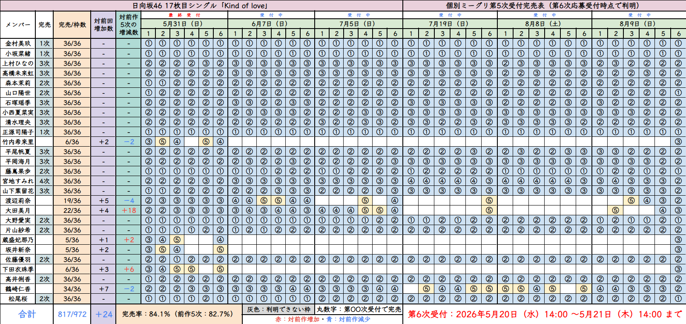Click the name 大野愛実

(18, 220)
